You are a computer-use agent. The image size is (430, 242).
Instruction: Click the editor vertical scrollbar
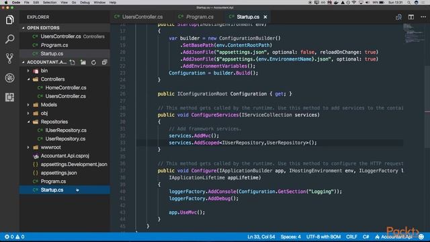pyautogui.click(x=427, y=107)
